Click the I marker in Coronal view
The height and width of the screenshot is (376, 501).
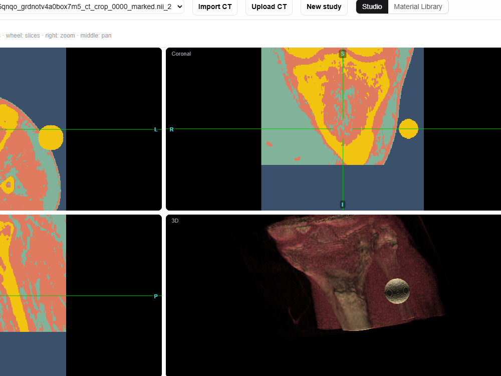pos(343,205)
